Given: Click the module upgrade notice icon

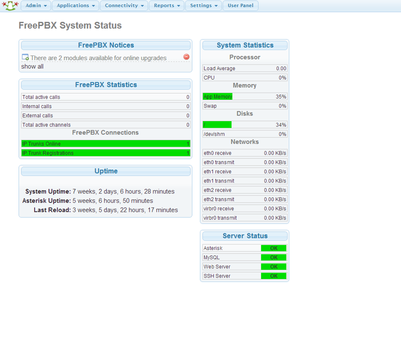Looking at the screenshot, I should tap(25, 57).
